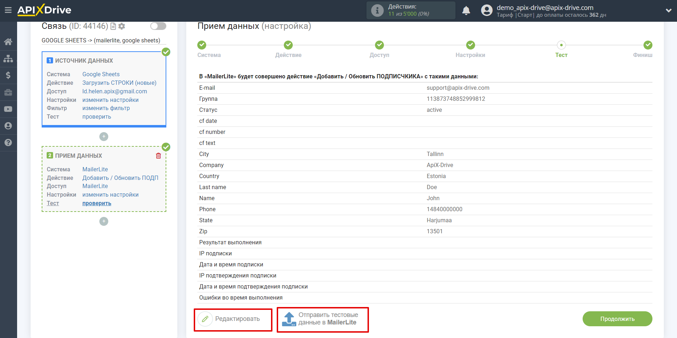Click demo_apix-drive@apix-drive.com account name
The image size is (677, 338).
point(545,7)
